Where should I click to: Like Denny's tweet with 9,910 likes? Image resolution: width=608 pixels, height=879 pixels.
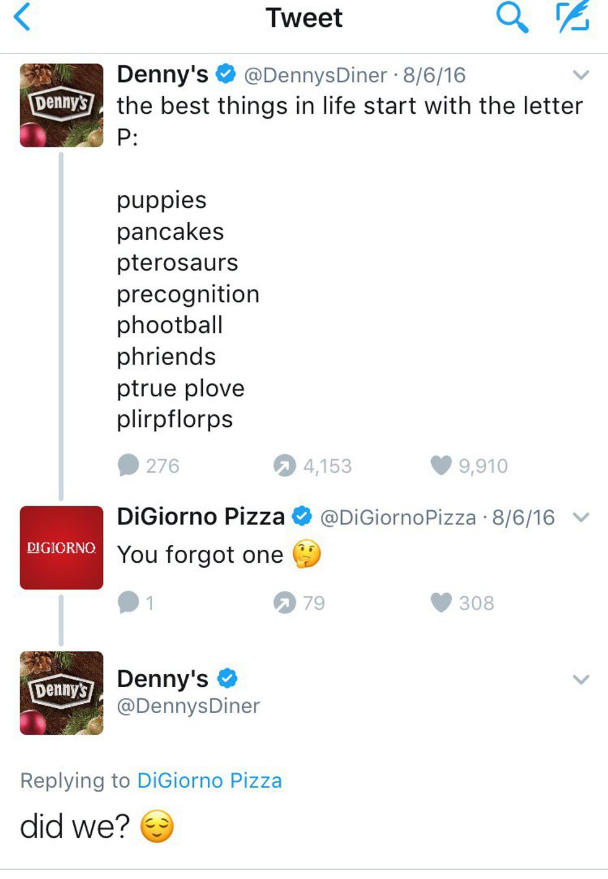tap(441, 465)
